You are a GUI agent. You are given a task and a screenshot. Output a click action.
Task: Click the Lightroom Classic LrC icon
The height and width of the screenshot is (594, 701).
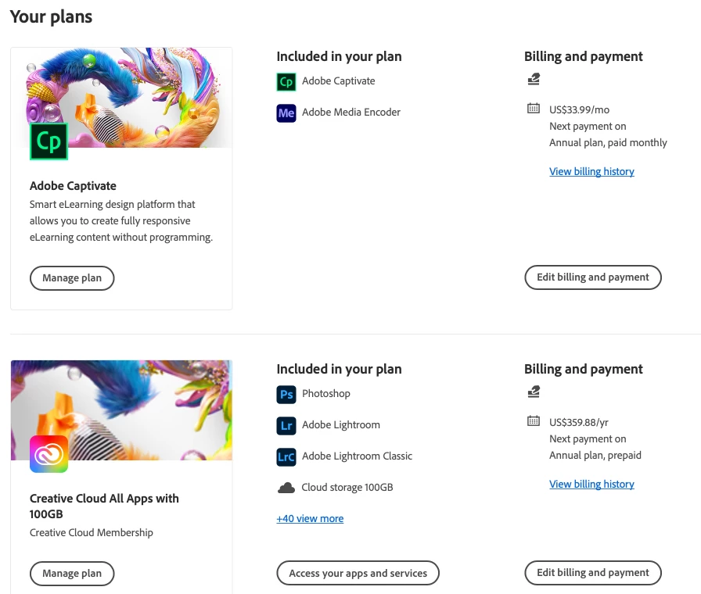286,456
